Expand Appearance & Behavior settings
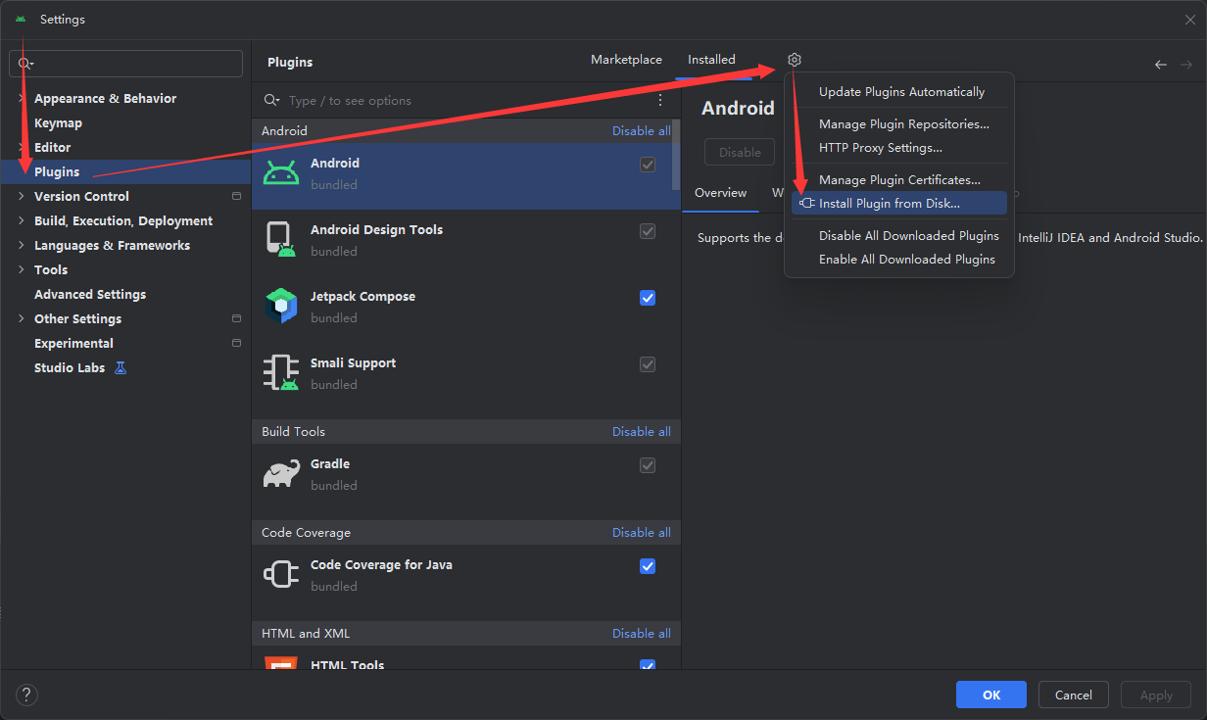1207x720 pixels. (x=22, y=98)
